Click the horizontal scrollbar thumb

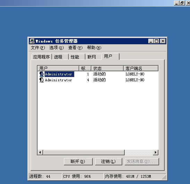84,153
